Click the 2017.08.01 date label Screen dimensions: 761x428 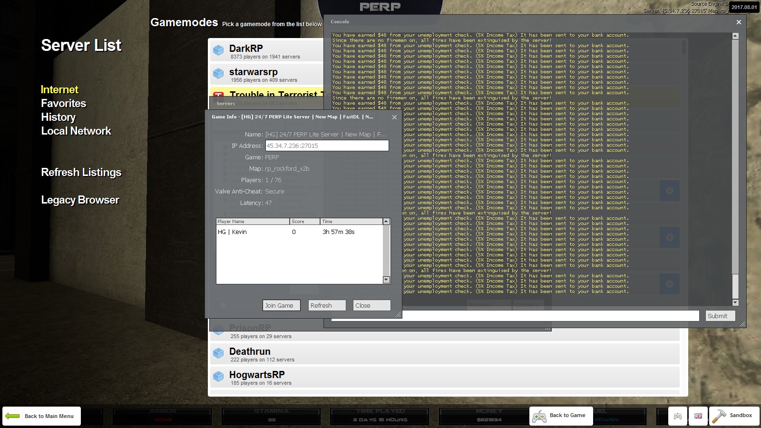tap(744, 7)
